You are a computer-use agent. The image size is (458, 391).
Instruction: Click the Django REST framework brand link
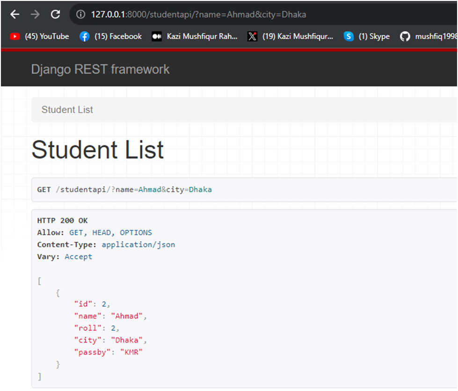pyautogui.click(x=100, y=70)
